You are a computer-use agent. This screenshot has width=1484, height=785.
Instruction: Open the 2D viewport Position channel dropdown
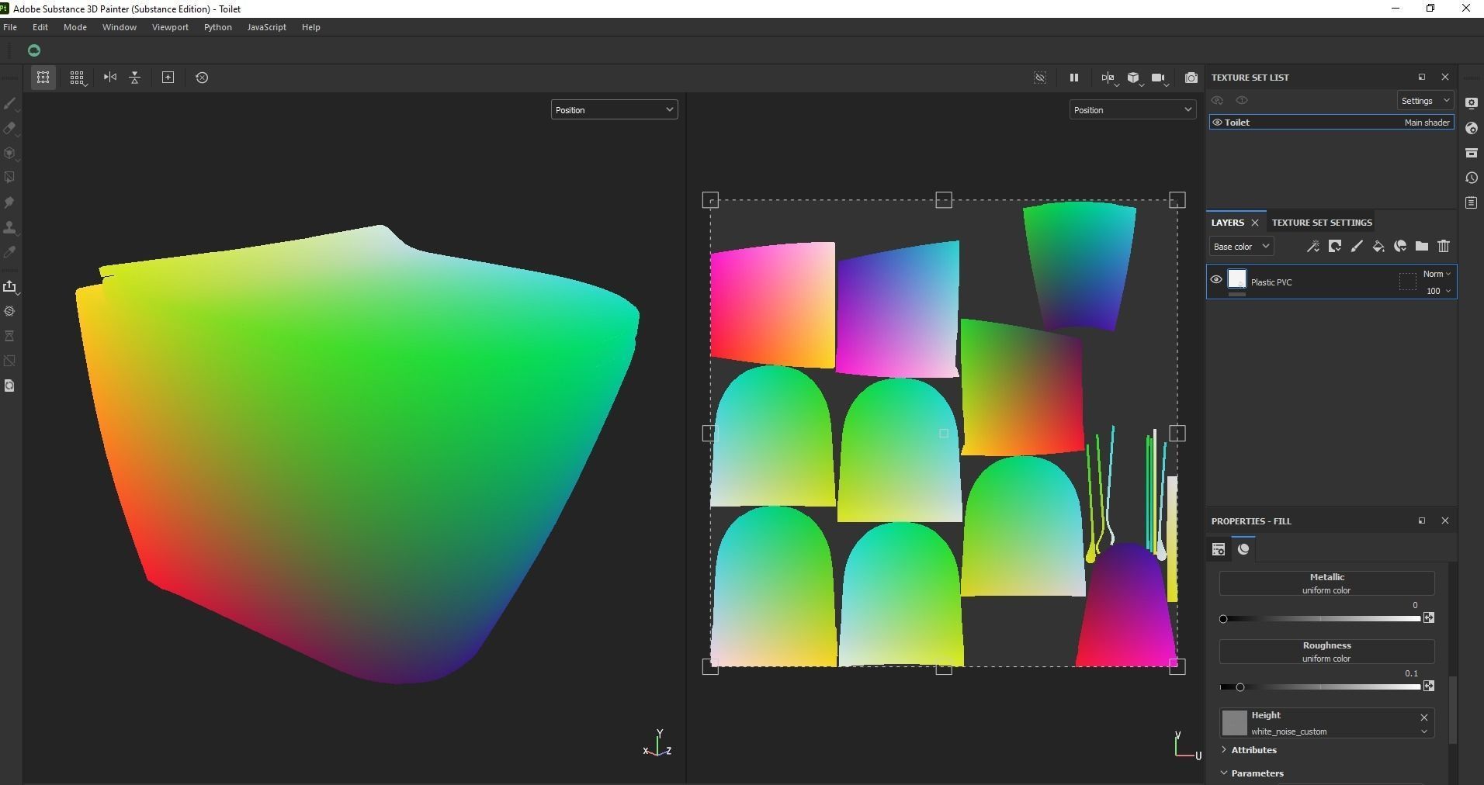point(1132,110)
